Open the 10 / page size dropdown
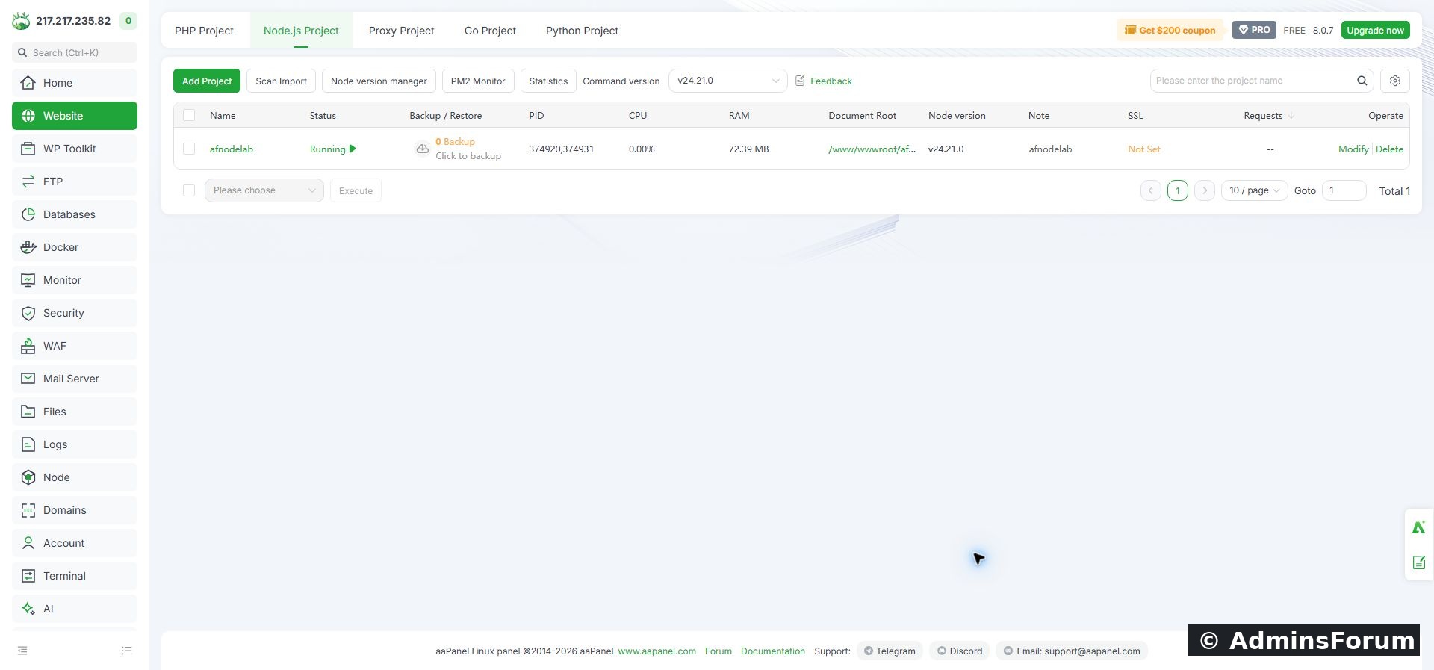 click(x=1254, y=190)
